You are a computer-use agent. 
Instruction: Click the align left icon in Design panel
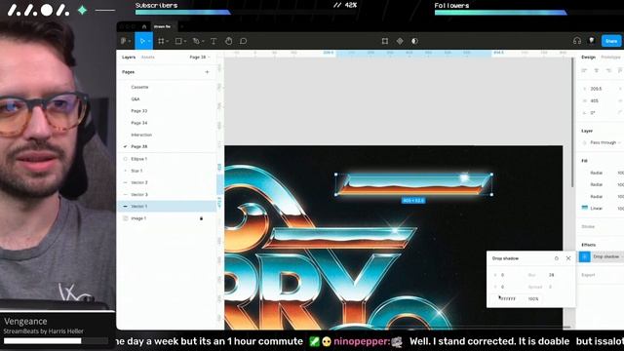click(x=584, y=70)
